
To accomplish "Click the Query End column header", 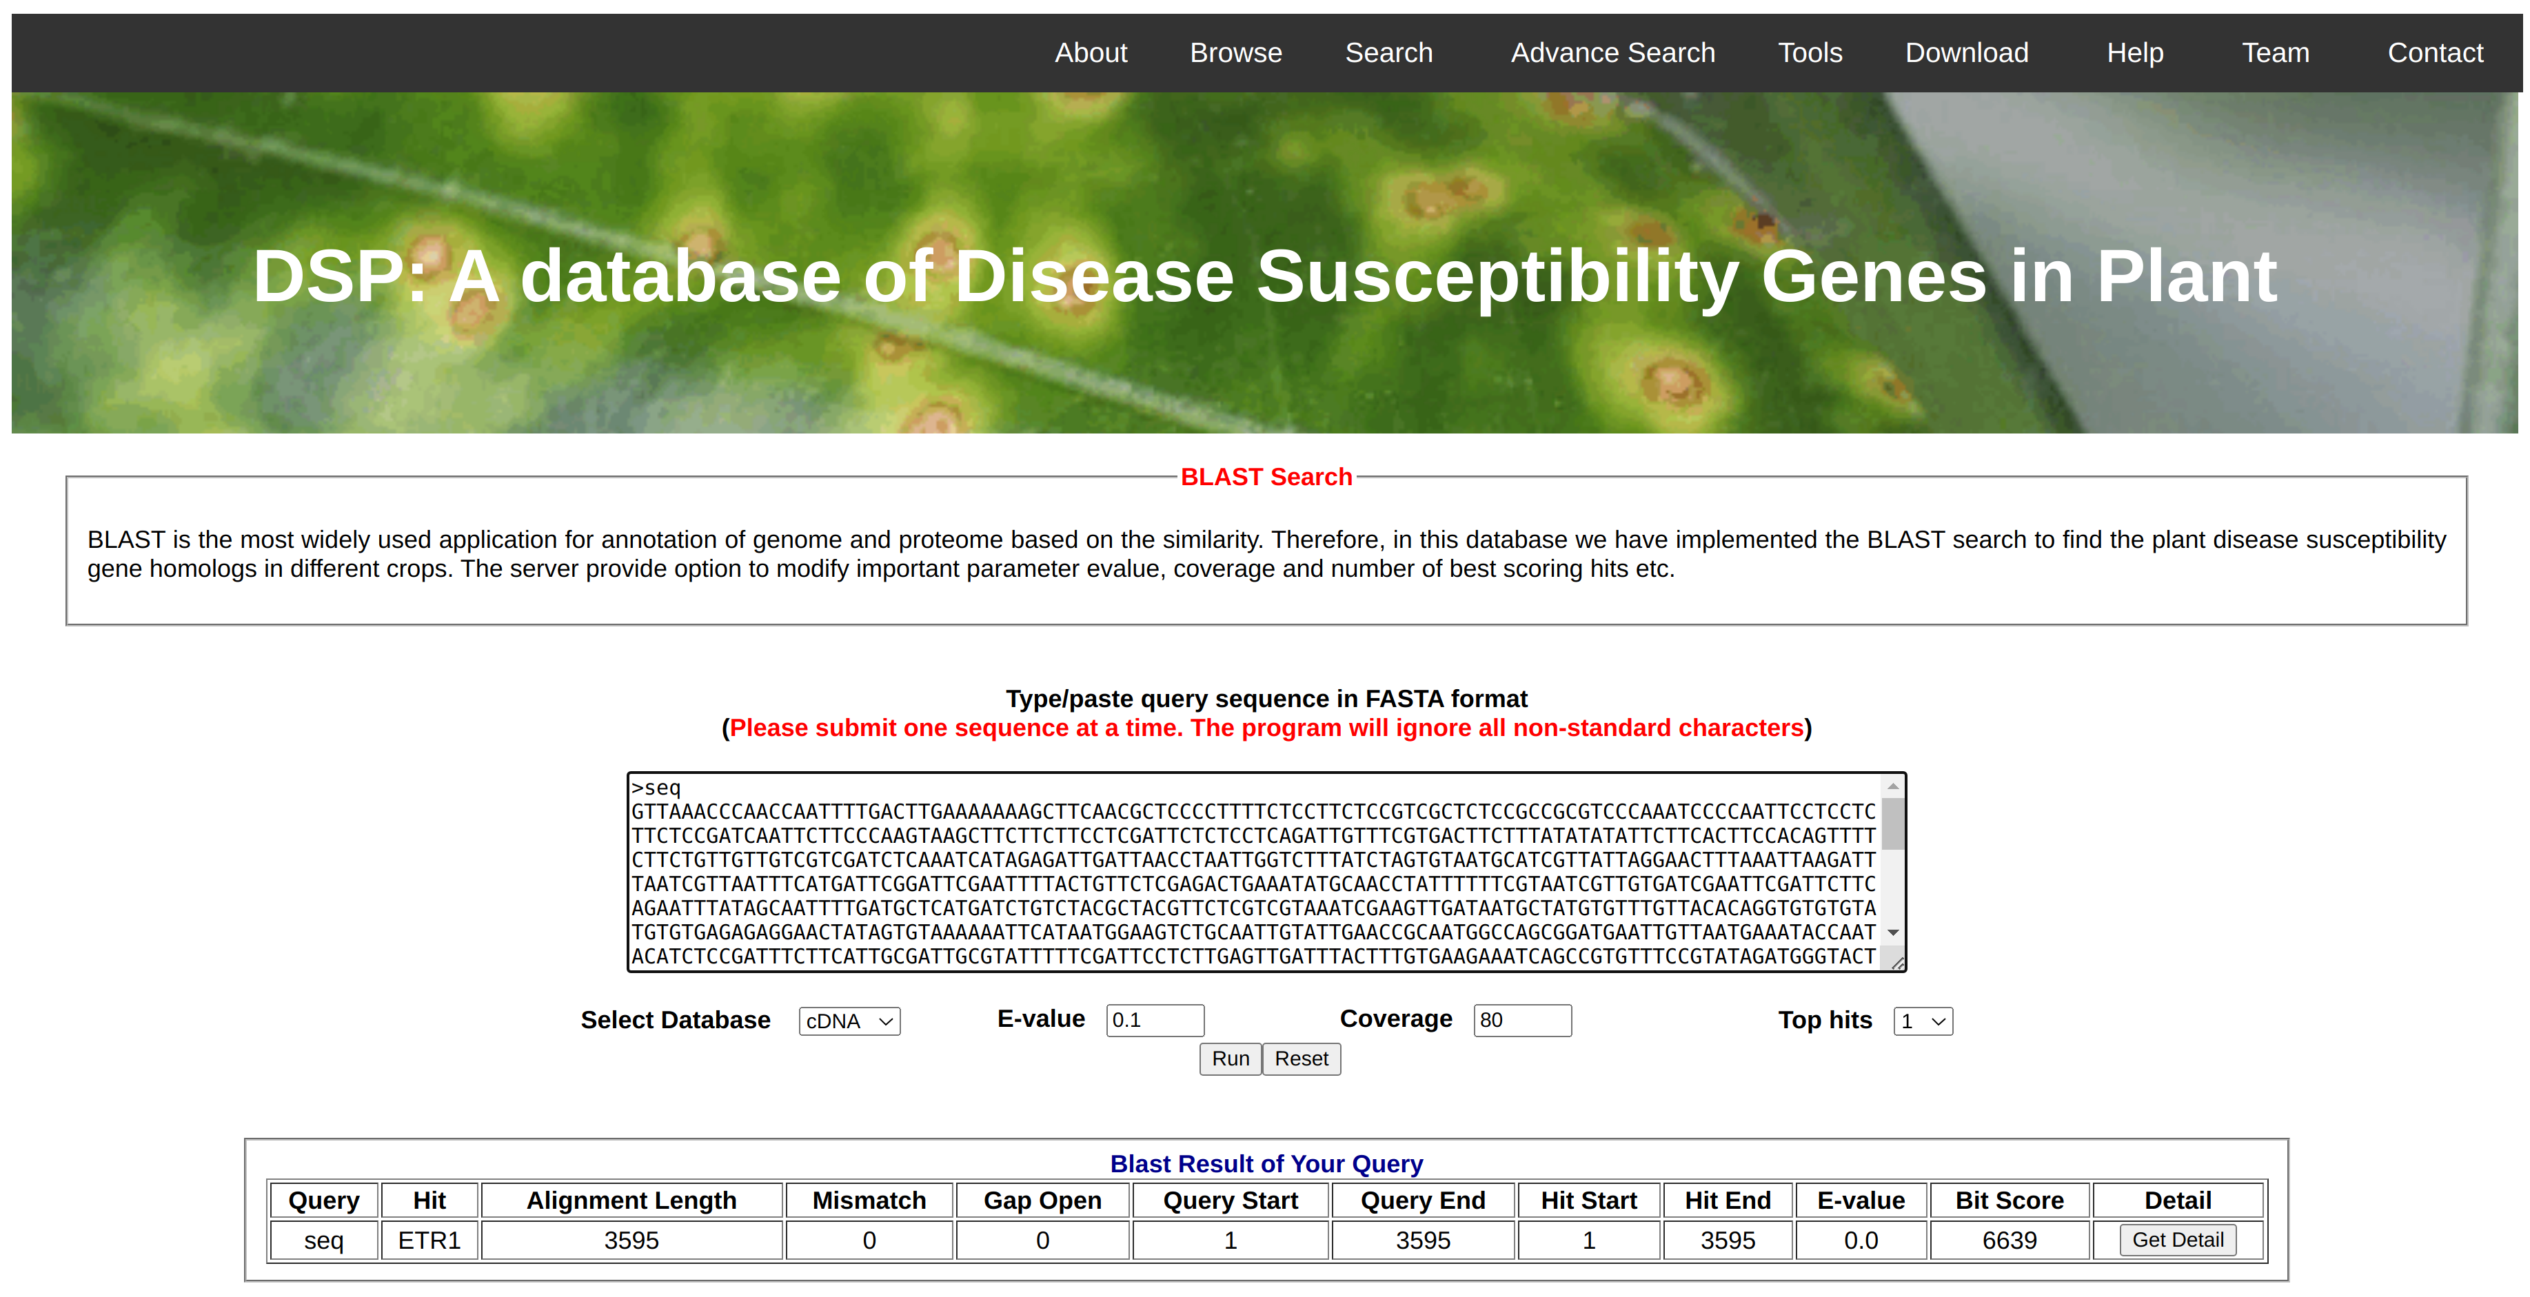I will coord(1422,1200).
